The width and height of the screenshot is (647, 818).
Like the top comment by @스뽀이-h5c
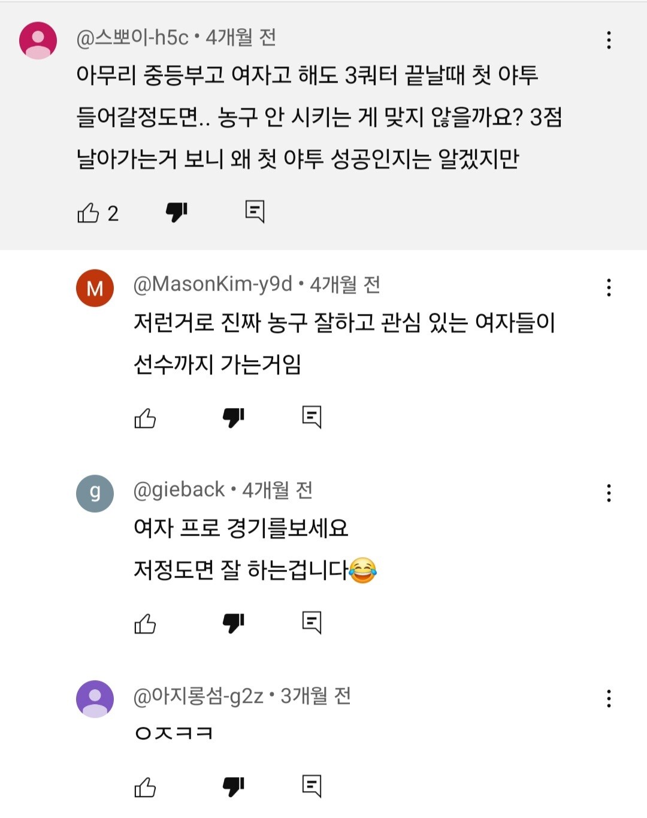[88, 212]
